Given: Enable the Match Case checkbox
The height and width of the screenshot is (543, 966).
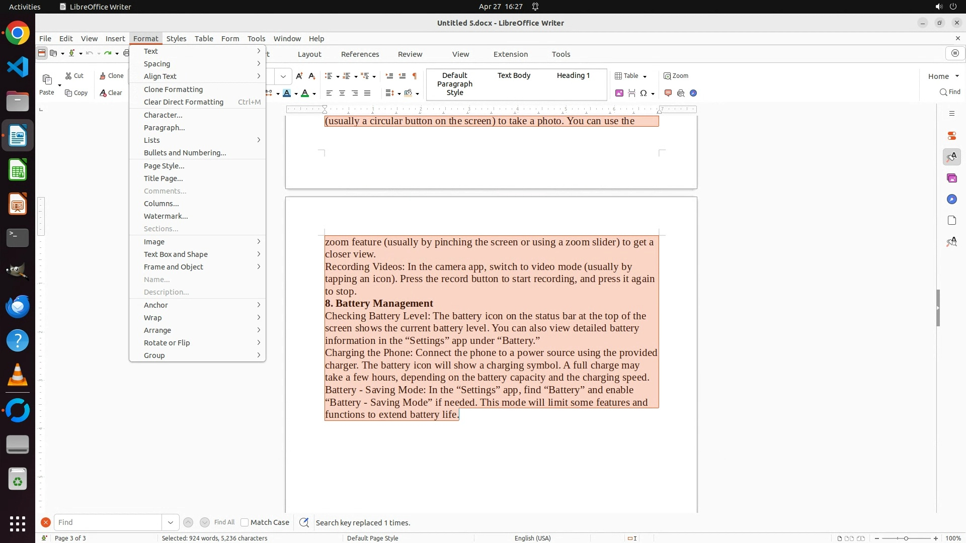Looking at the screenshot, I should point(245,522).
